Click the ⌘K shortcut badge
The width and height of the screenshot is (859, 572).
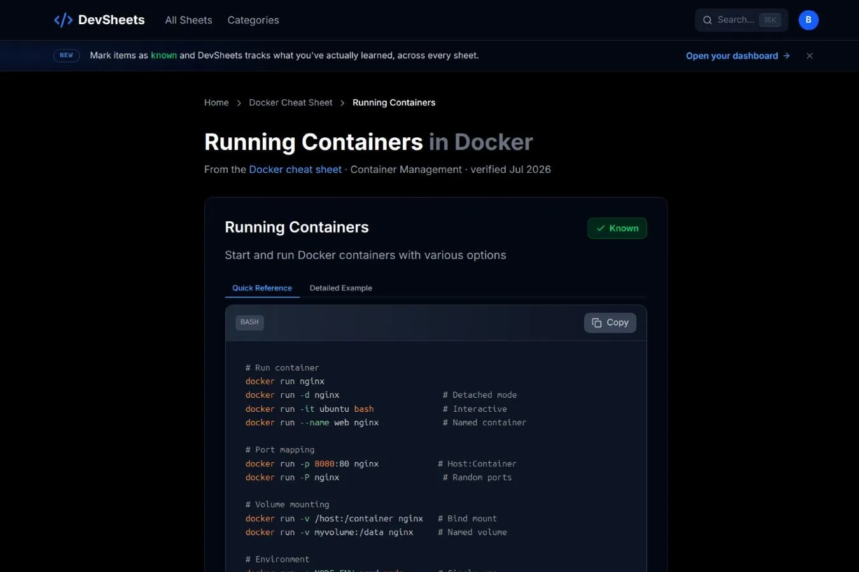(770, 20)
